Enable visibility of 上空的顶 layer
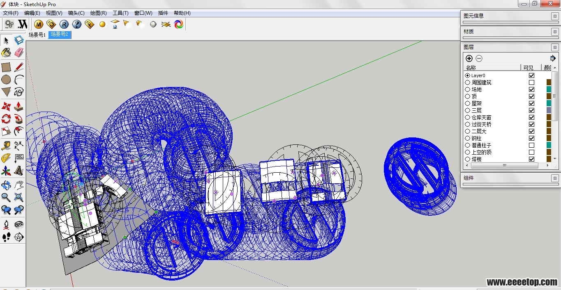Image resolution: width=561 pixels, height=290 pixels. click(531, 152)
